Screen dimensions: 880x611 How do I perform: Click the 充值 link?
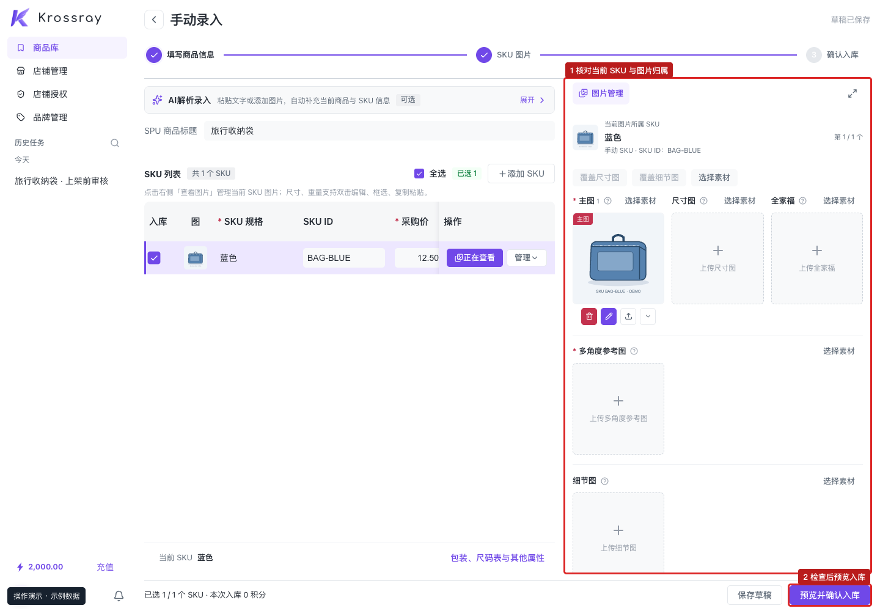[105, 567]
